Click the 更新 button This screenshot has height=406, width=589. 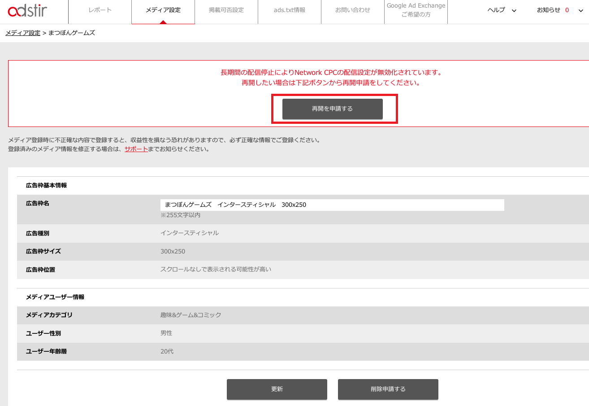(x=277, y=389)
